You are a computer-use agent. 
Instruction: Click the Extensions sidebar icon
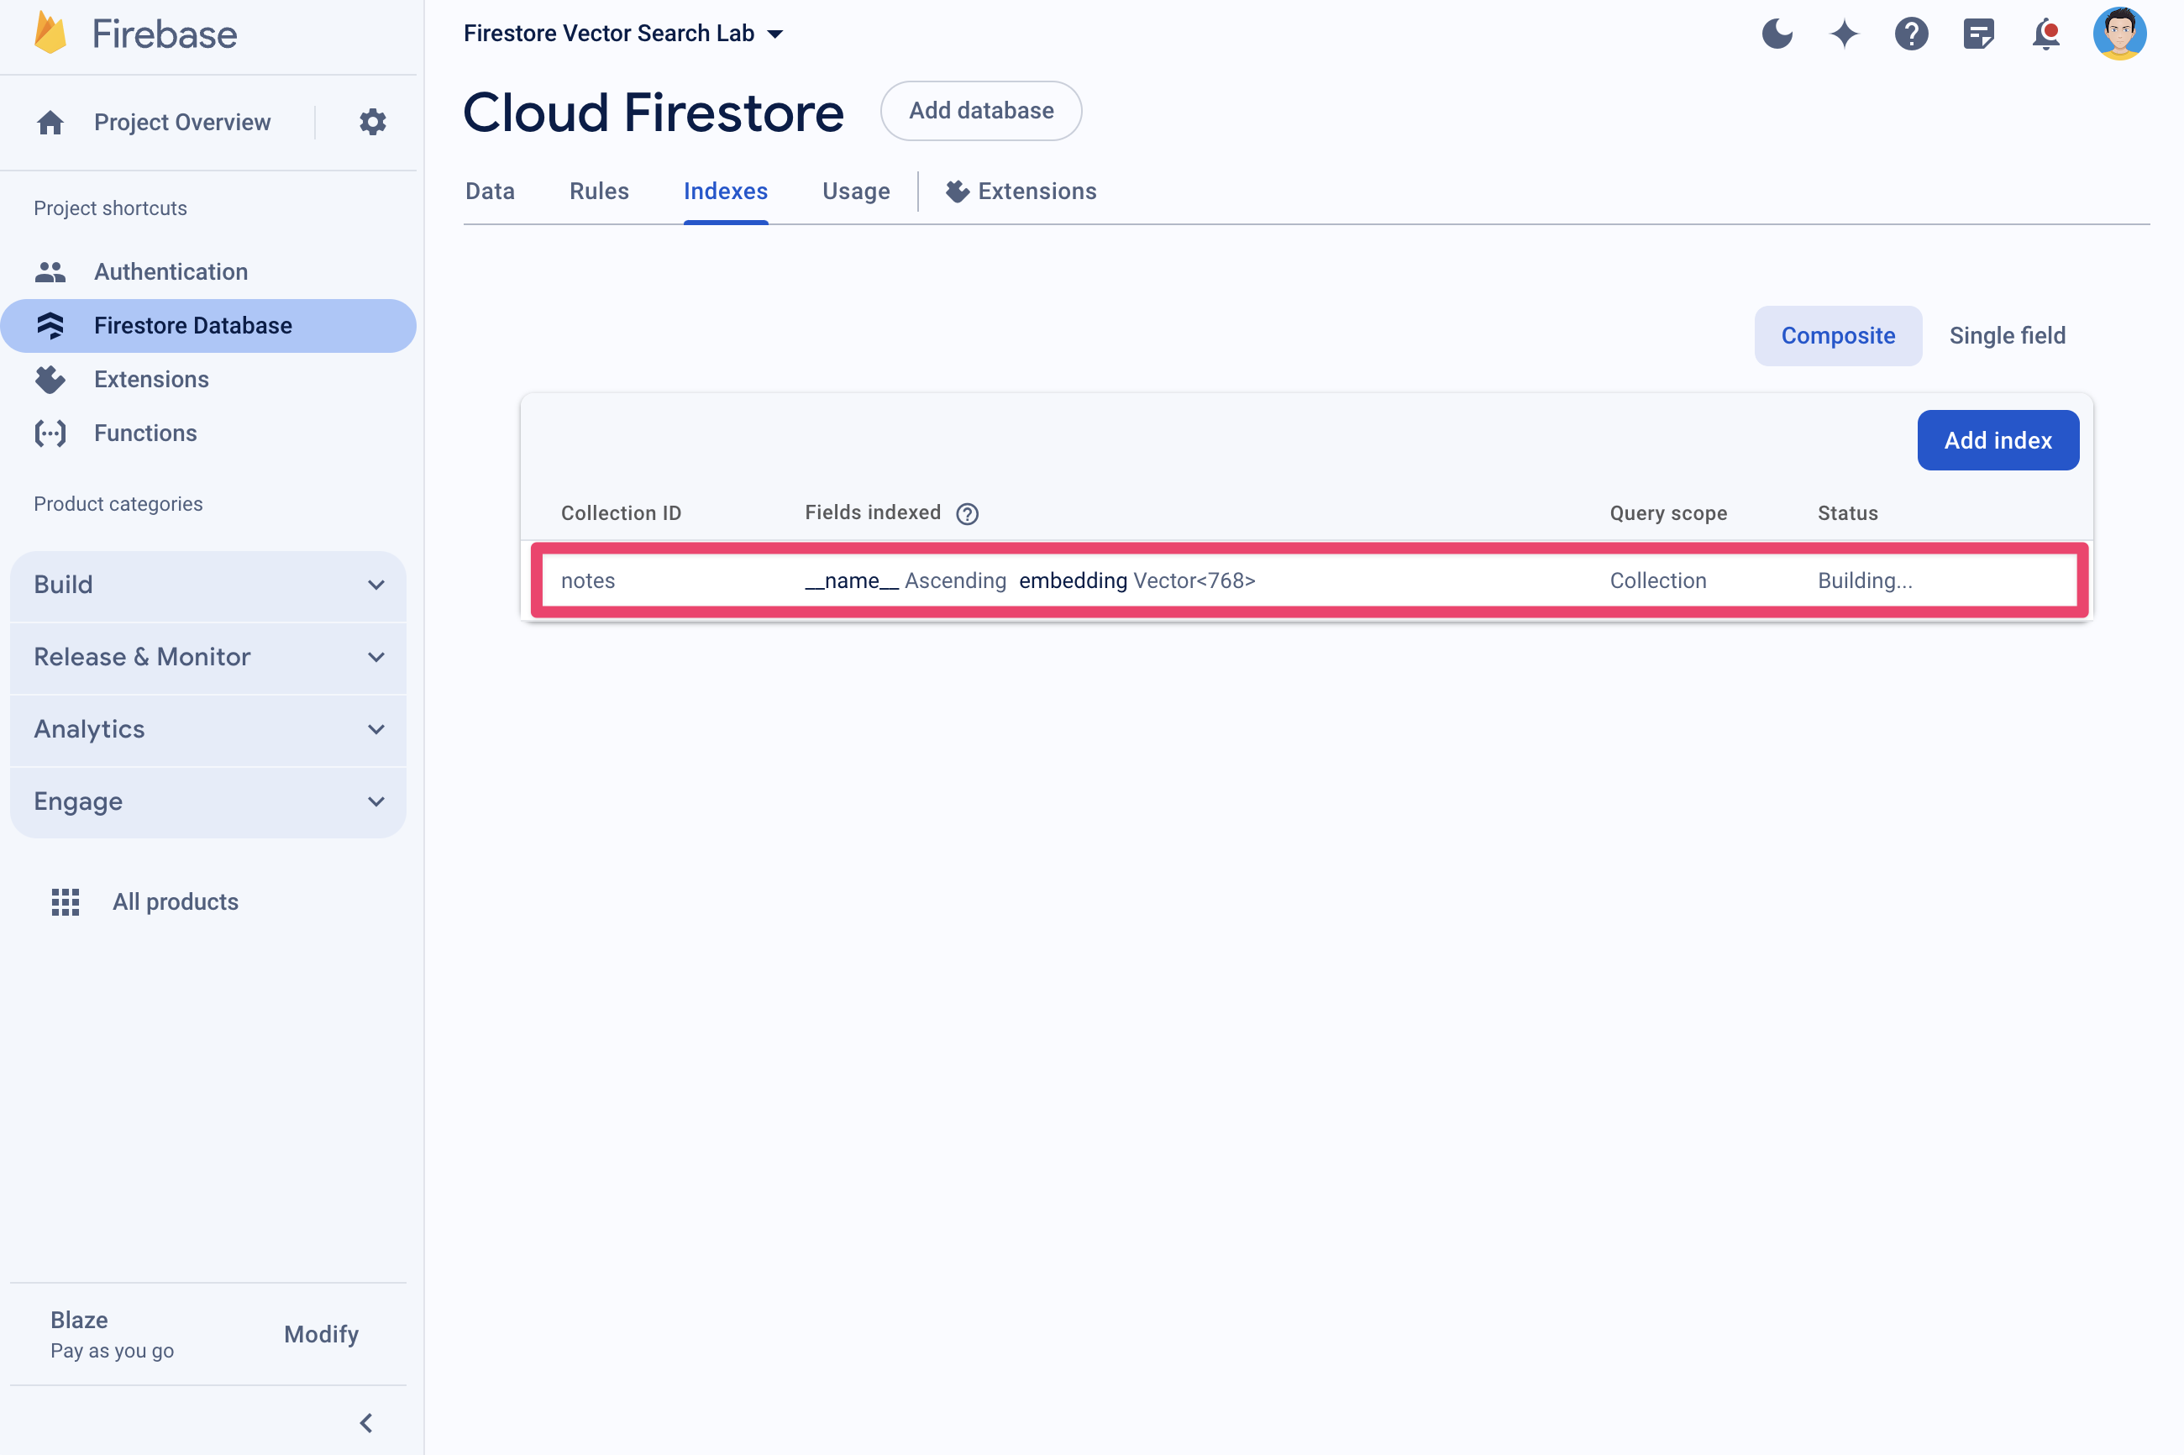(x=49, y=378)
